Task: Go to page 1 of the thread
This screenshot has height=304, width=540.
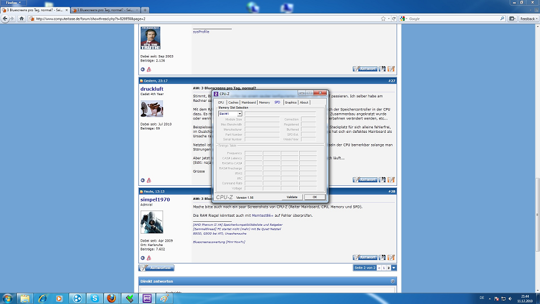Action: [x=384, y=268]
